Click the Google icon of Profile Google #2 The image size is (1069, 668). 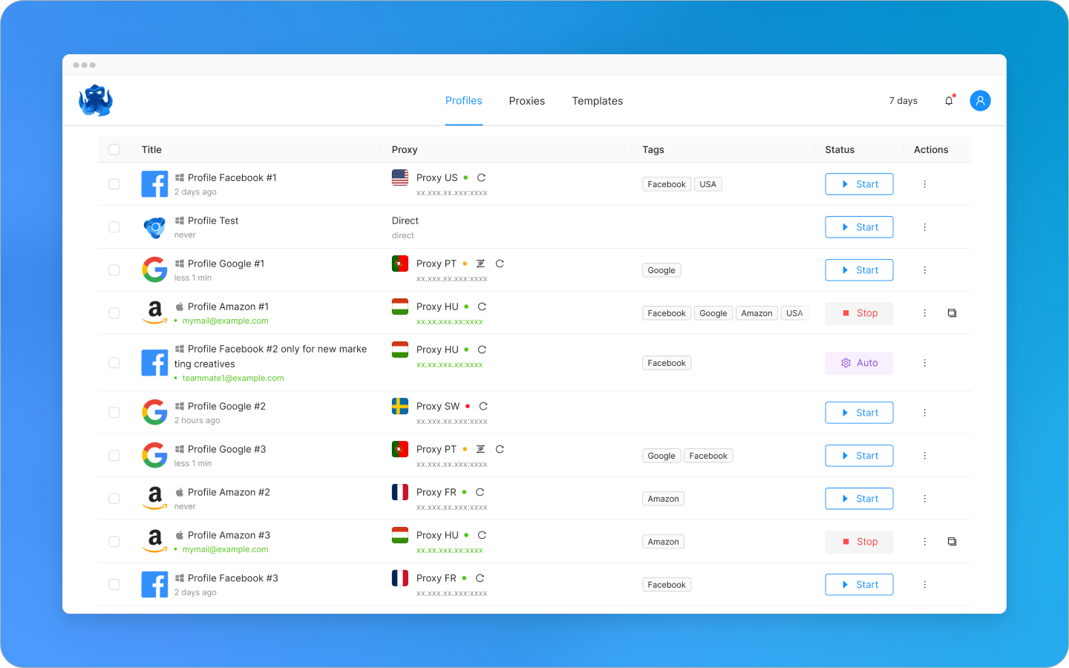click(154, 413)
